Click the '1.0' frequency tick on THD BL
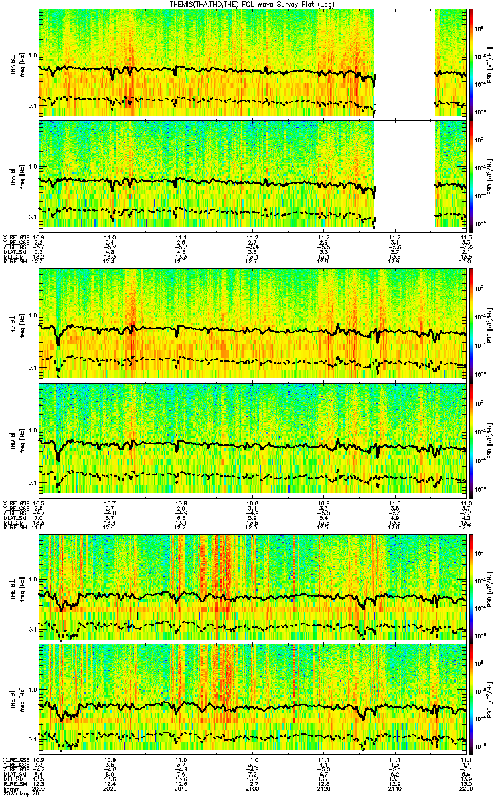498x798 pixels. 32,315
